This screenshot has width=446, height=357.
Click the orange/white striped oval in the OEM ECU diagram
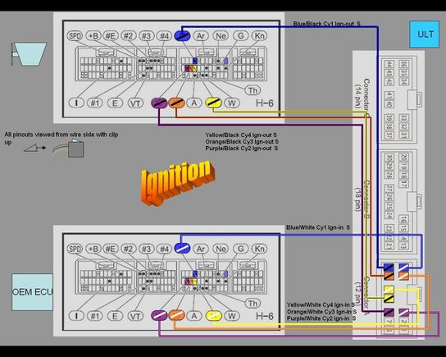click(176, 315)
